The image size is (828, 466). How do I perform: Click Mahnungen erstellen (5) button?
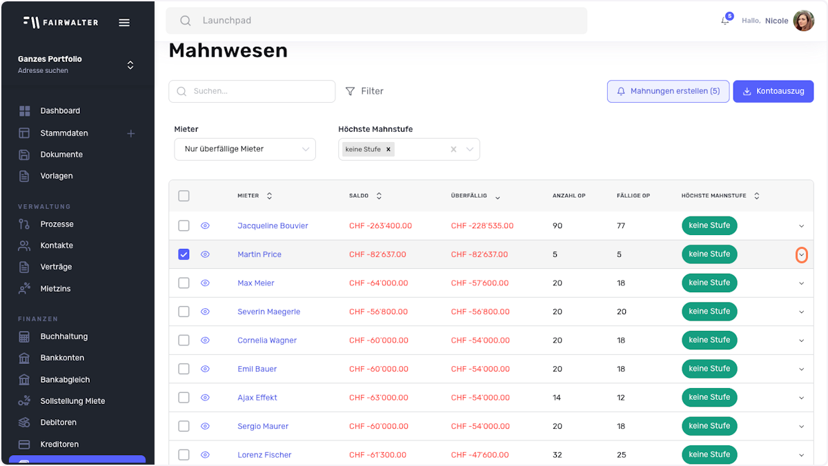tap(668, 91)
